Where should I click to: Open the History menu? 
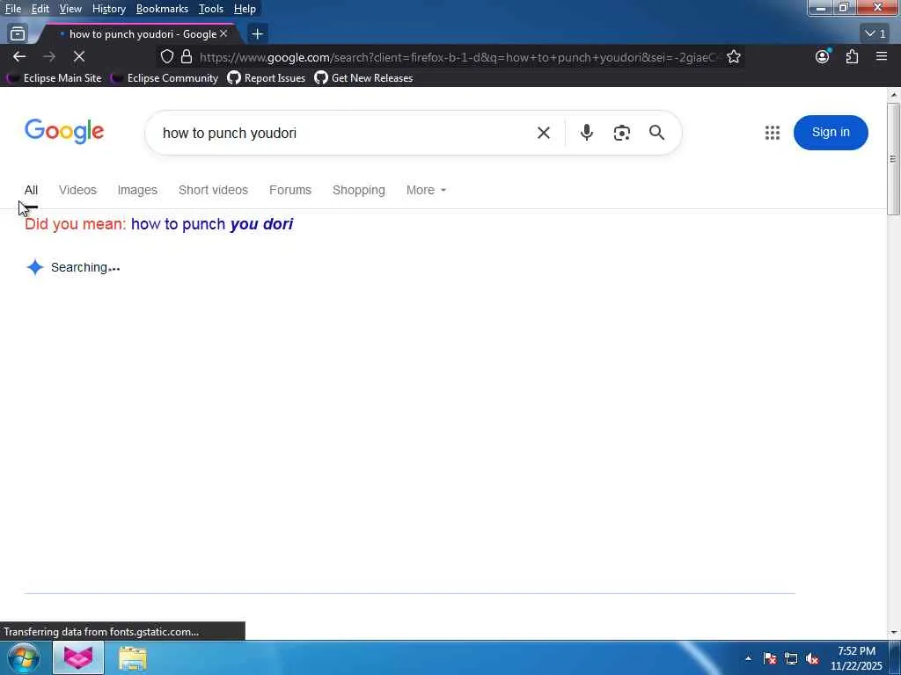(108, 9)
